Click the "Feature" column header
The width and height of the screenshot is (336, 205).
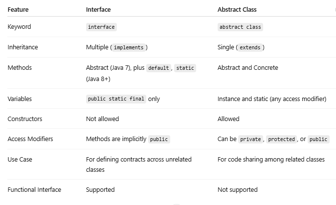click(18, 10)
